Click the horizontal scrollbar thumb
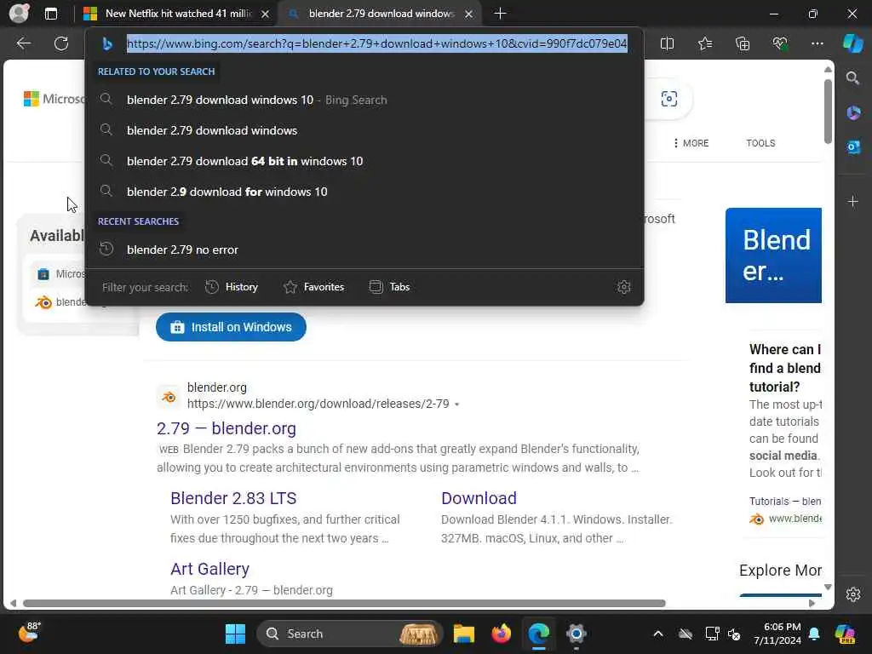The width and height of the screenshot is (872, 654). [x=344, y=604]
